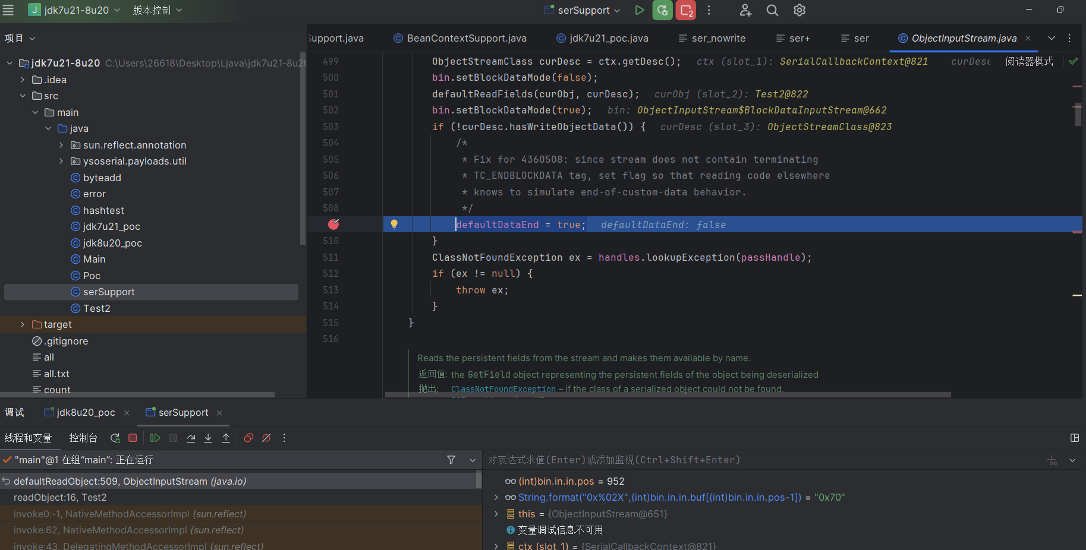Viewport: 1086px width, 550px height.
Task: Expand the ysoserial.payloads.util package
Action: 61,161
